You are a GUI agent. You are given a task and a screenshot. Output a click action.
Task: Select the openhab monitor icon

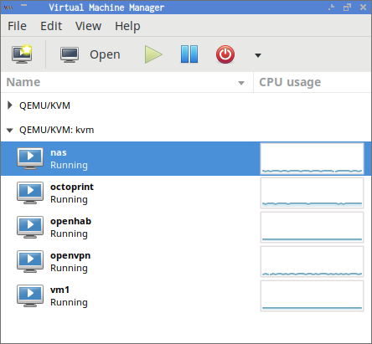click(x=30, y=228)
